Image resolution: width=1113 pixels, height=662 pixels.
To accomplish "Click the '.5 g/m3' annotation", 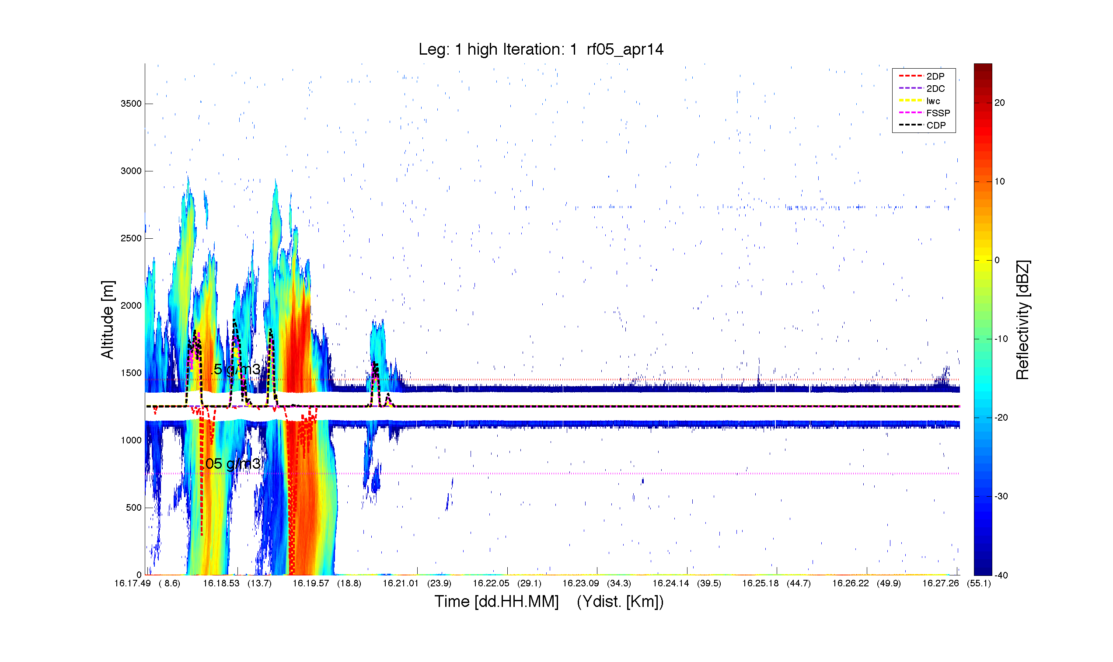I will [235, 369].
